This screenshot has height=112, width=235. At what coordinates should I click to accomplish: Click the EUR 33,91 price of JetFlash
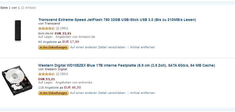tap(63, 33)
